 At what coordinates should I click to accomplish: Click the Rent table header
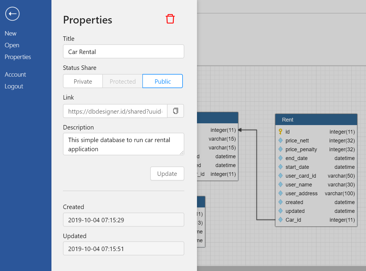coord(316,119)
